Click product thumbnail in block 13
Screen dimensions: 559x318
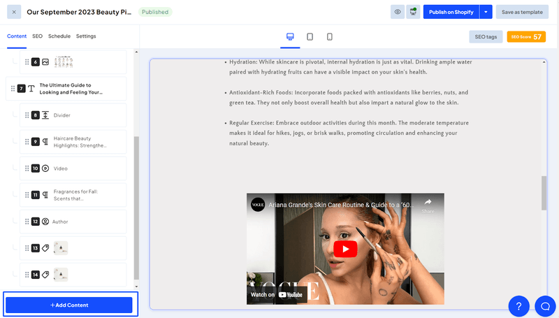pos(61,248)
